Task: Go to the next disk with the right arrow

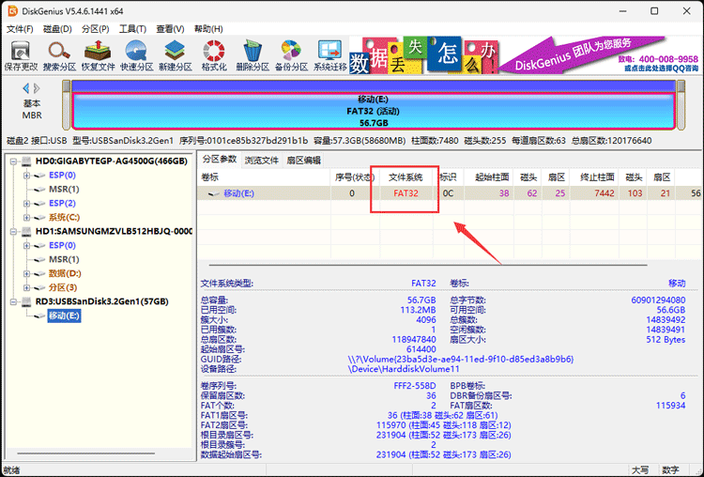Action: 37,88
